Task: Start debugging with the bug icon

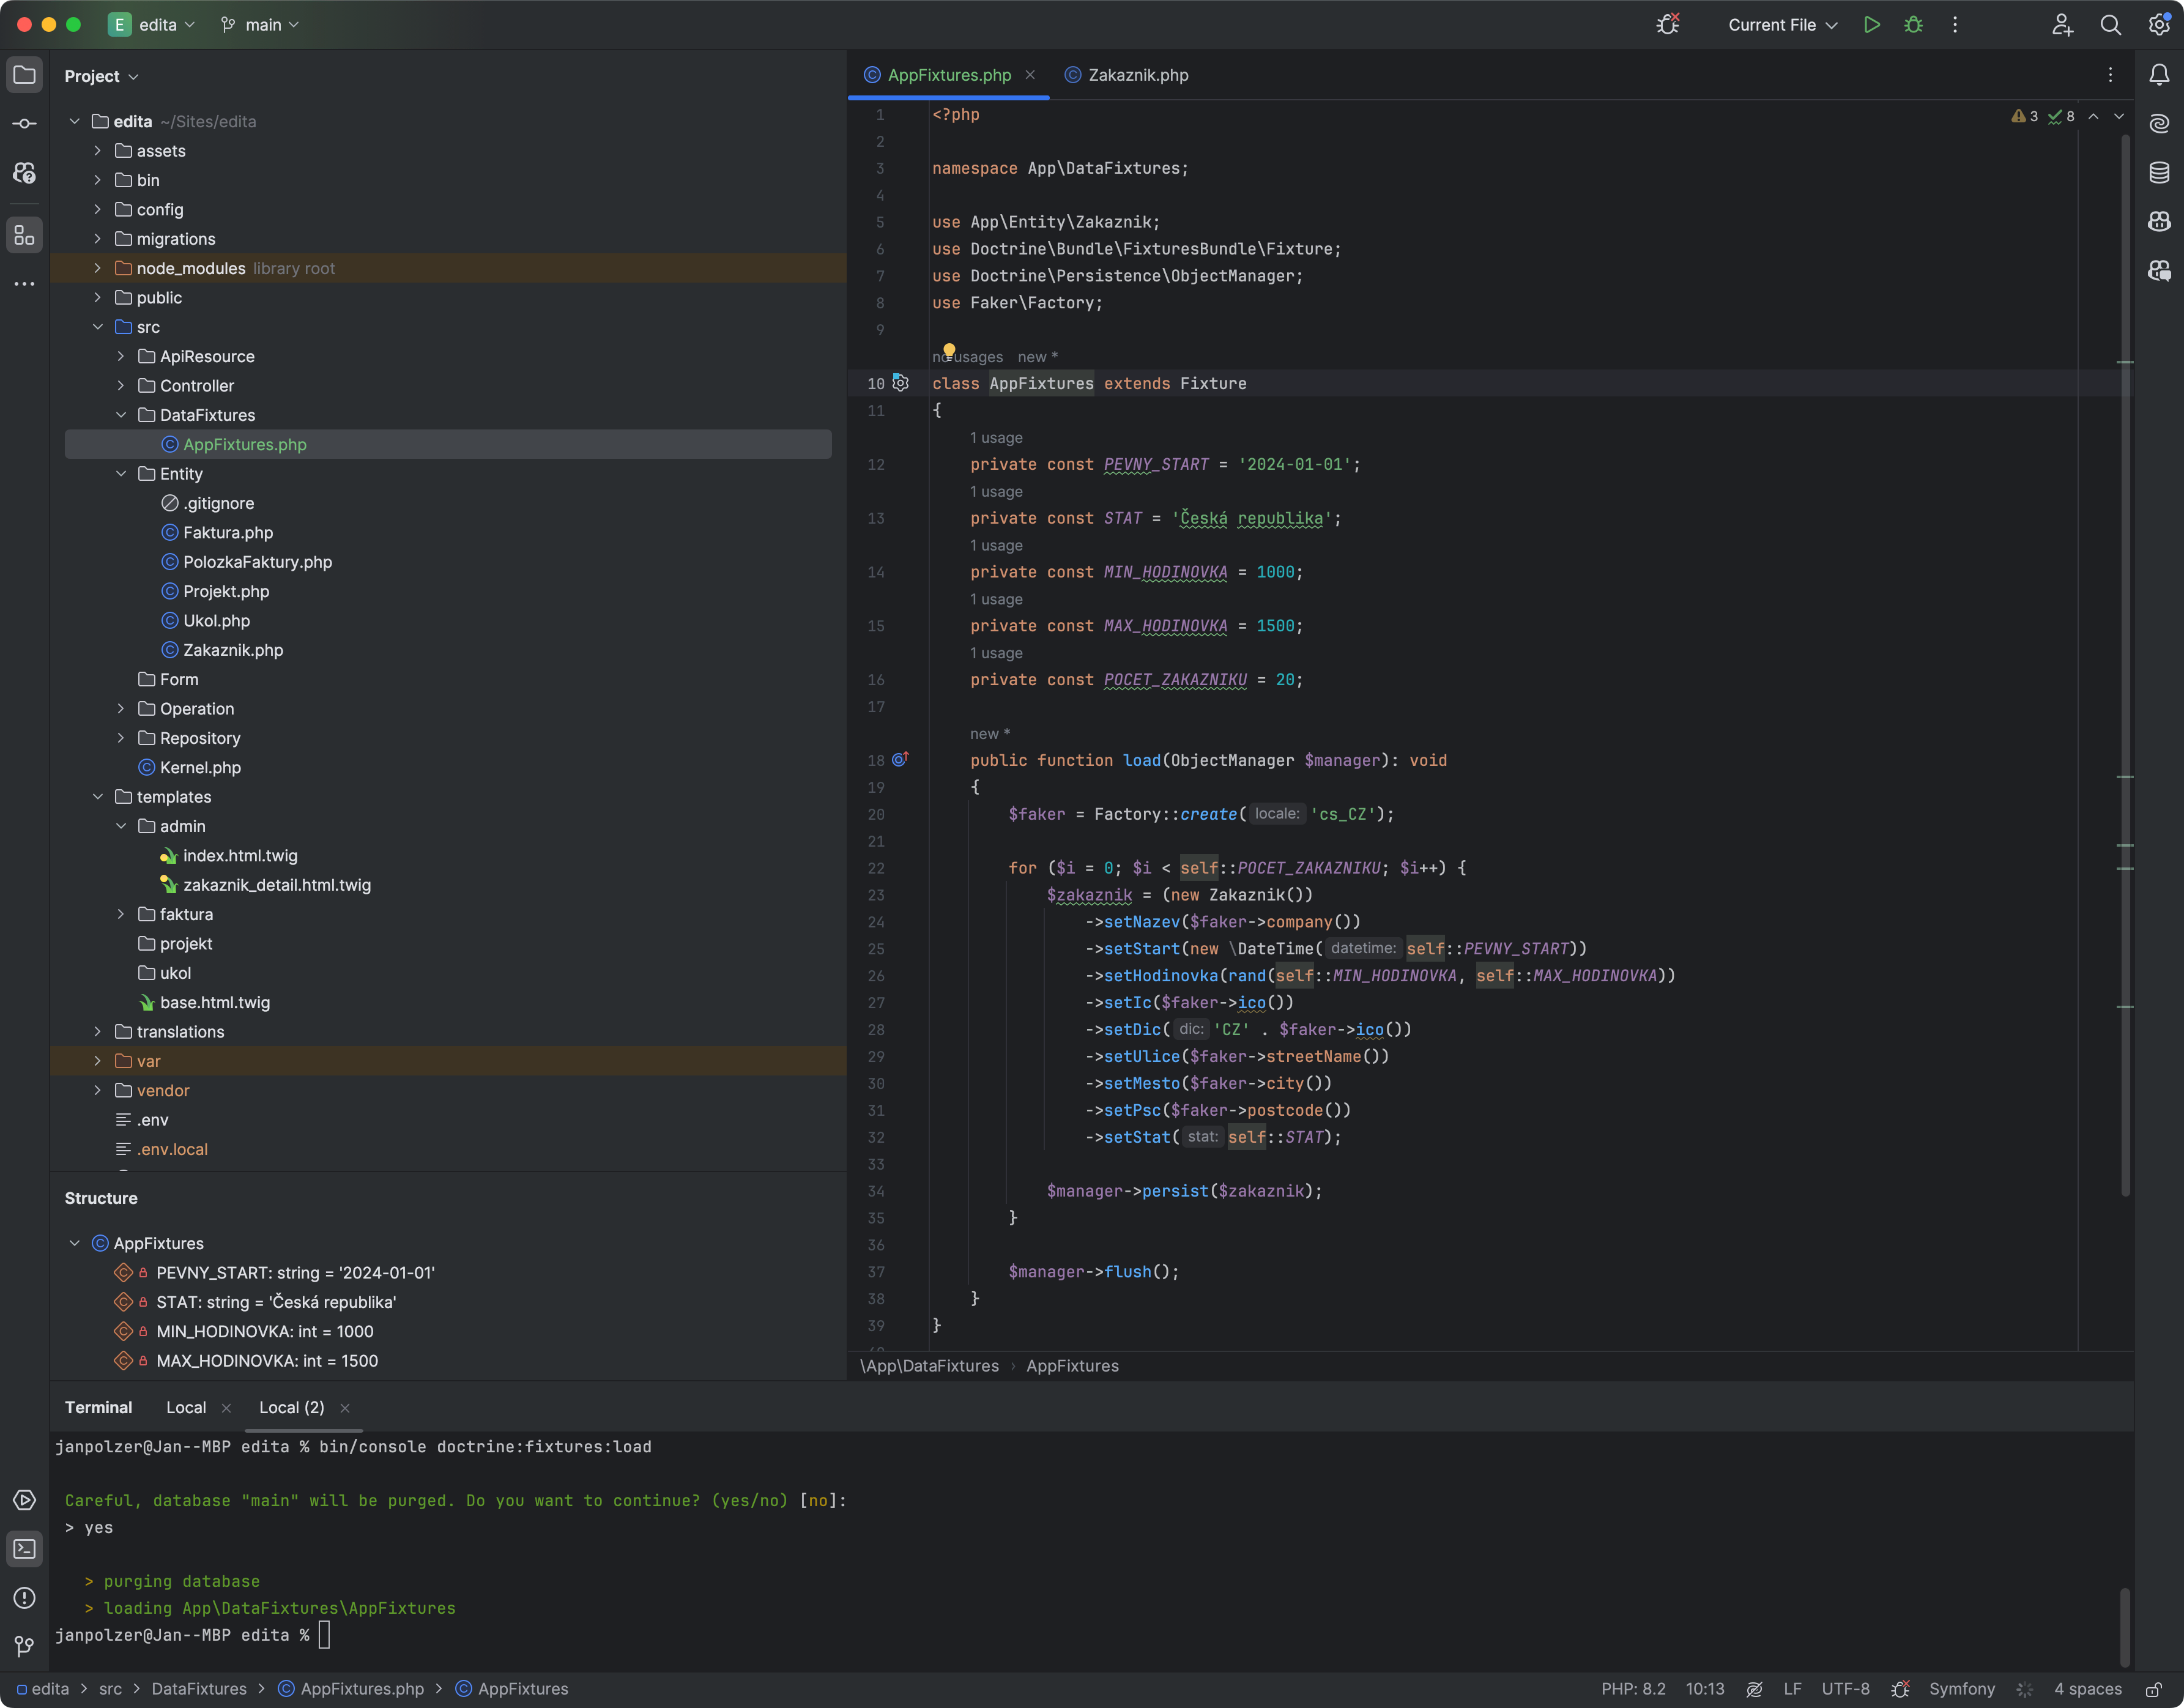Action: [x=1913, y=24]
